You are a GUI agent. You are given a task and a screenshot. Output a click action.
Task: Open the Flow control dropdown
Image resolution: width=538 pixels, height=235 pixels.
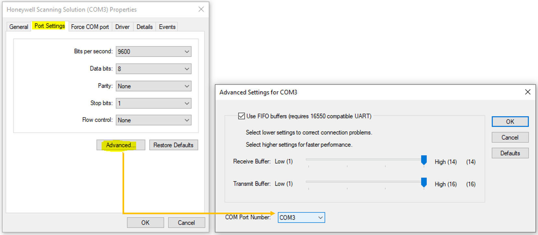(153, 120)
